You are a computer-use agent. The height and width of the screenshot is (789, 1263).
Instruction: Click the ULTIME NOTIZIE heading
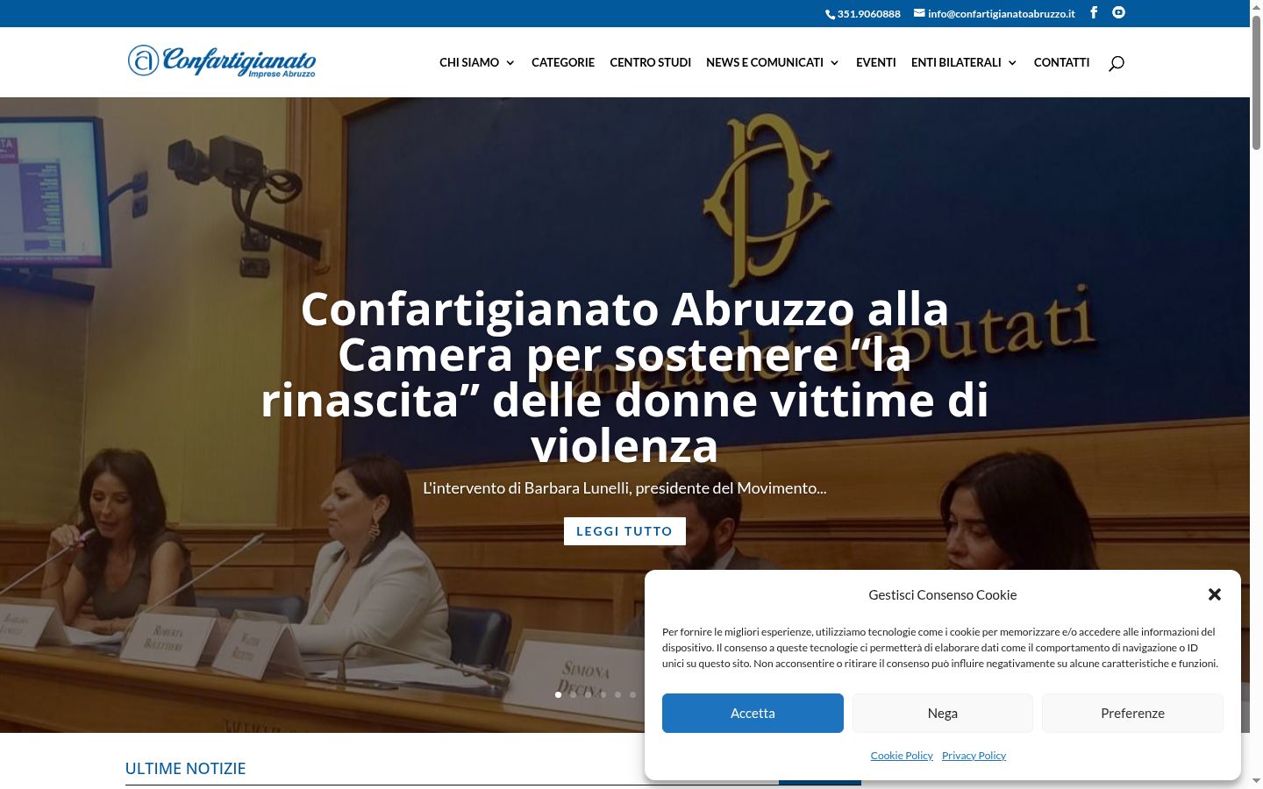(x=185, y=769)
